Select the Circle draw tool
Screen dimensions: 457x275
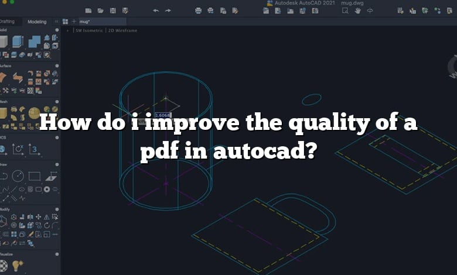tap(18, 176)
